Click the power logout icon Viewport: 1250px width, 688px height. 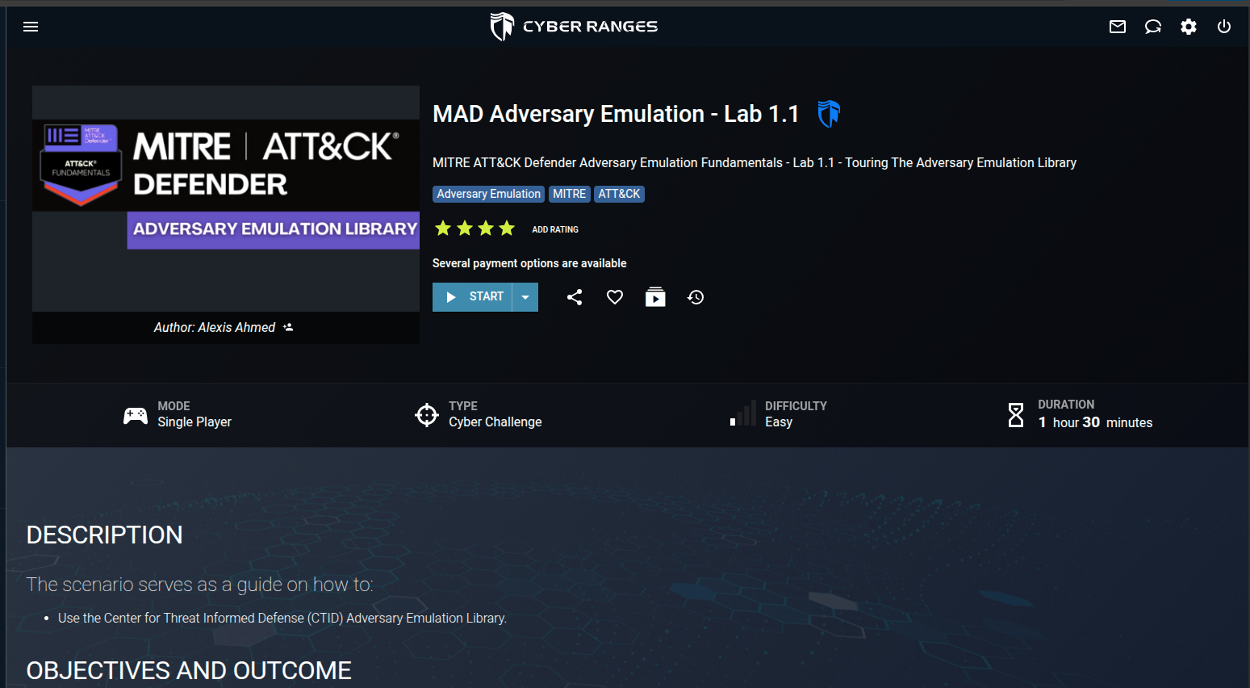click(1224, 27)
